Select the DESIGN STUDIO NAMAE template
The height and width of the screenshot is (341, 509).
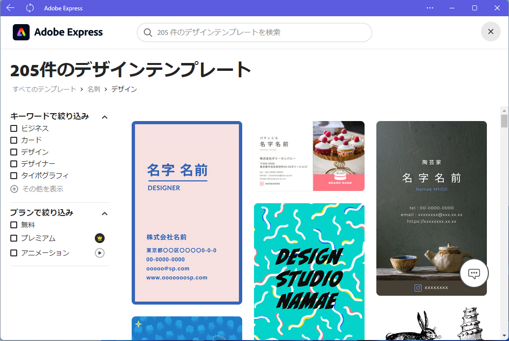click(x=310, y=272)
